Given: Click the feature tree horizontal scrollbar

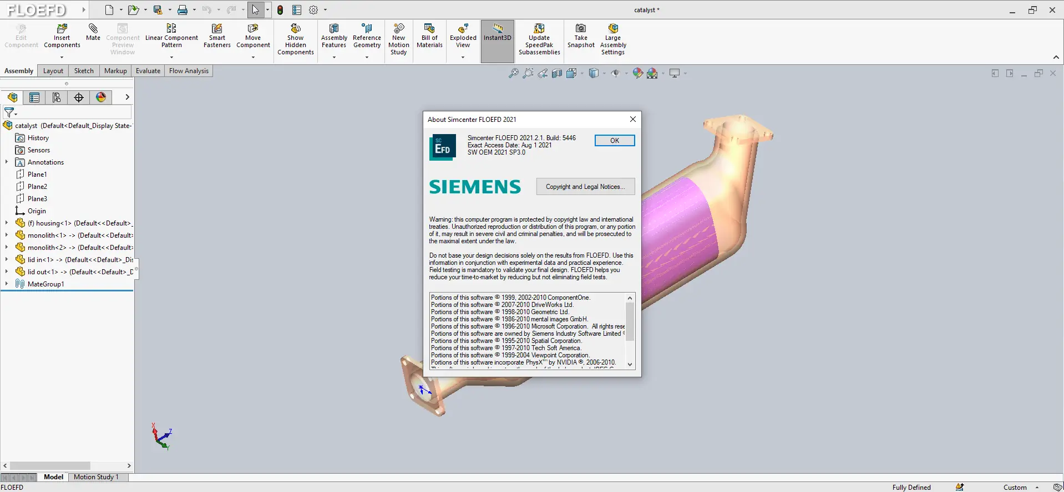Looking at the screenshot, I should point(50,466).
